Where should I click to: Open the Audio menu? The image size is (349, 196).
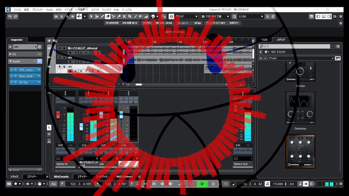point(49,9)
